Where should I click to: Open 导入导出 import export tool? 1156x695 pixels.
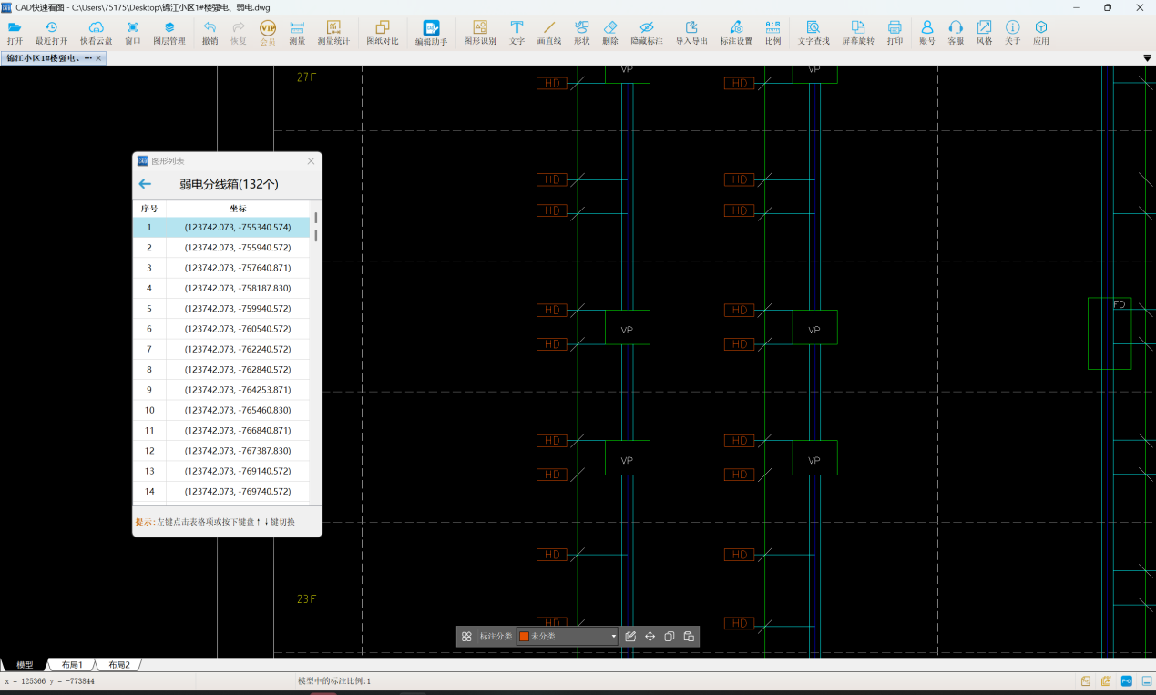click(691, 33)
